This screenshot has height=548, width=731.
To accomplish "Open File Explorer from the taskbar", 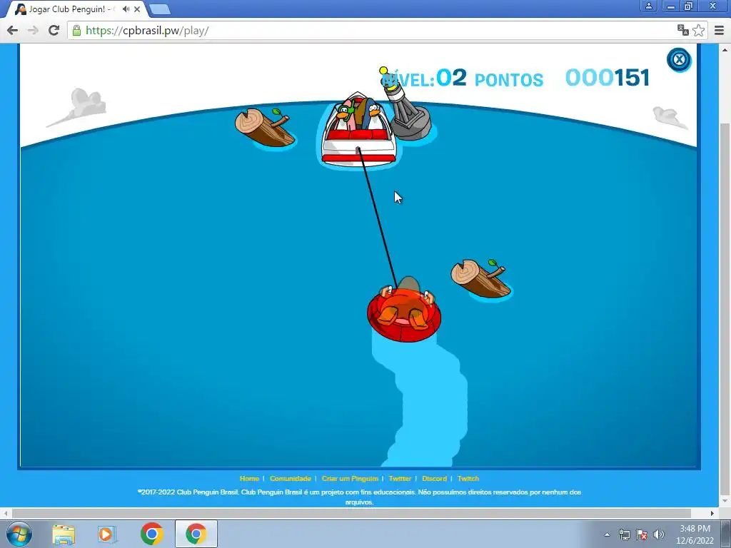I will pos(64,534).
